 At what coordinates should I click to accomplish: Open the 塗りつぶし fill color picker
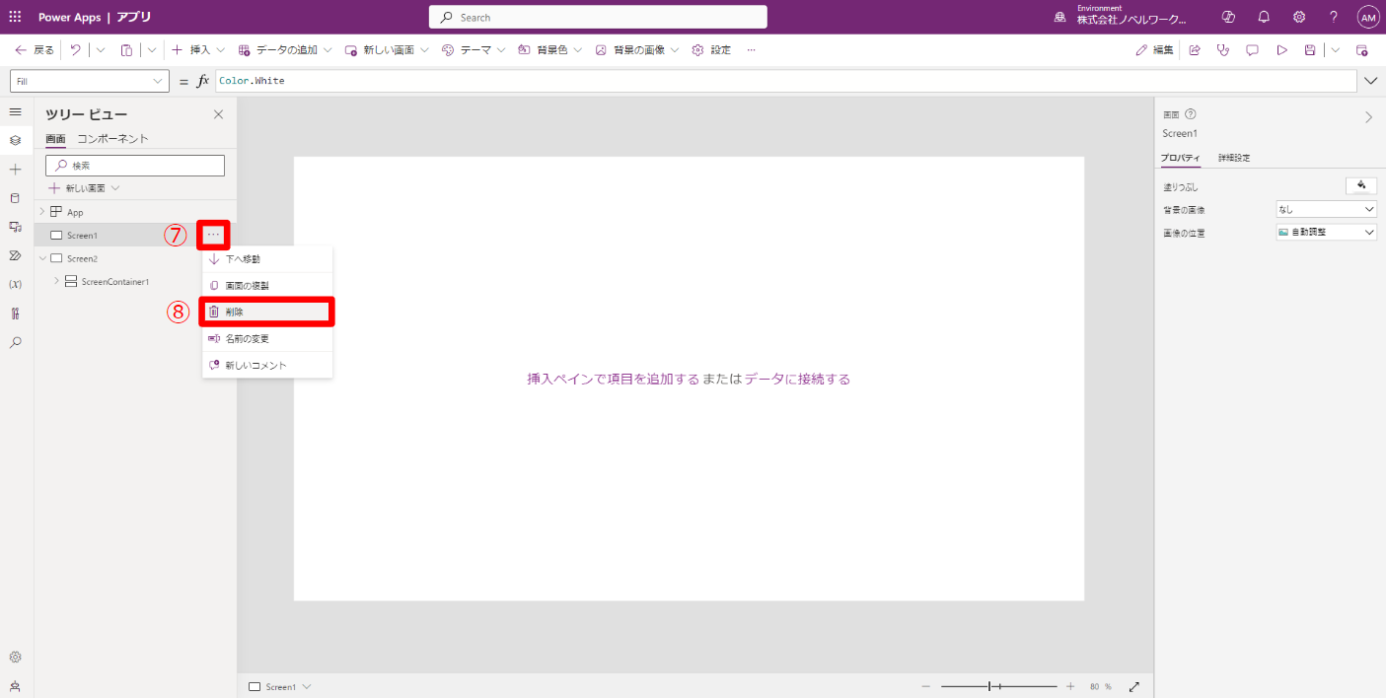pos(1361,185)
